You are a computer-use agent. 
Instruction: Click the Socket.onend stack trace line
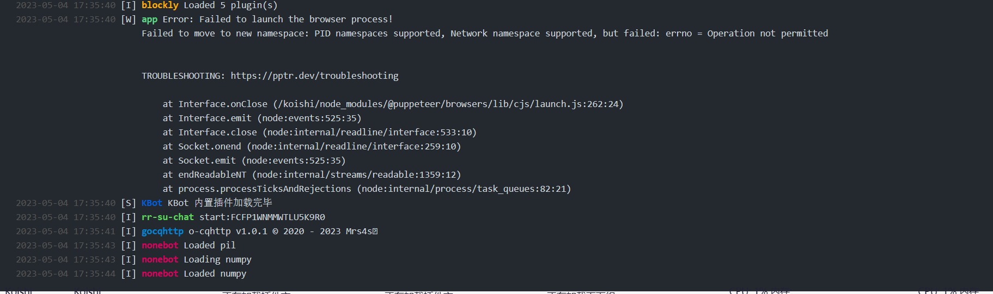pyautogui.click(x=312, y=146)
